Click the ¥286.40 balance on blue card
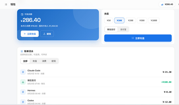Screen dimensions: 179x105 31,20
